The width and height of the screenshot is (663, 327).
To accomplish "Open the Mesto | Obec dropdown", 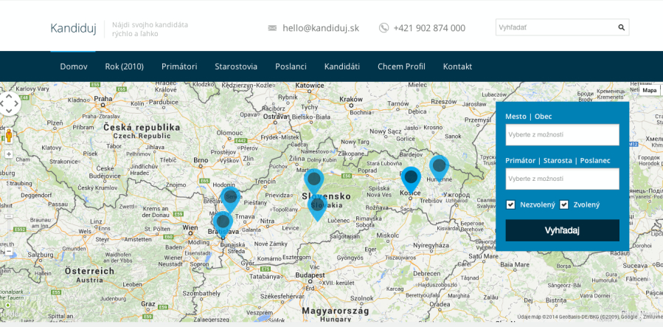I will 562,134.
